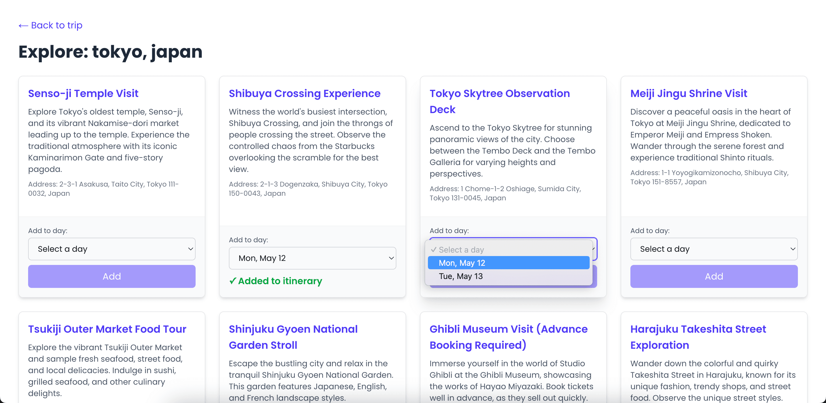Viewport: 826px width, 403px height.
Task: Open Tokyo Skytree Observation Deck title
Action: pyautogui.click(x=500, y=101)
